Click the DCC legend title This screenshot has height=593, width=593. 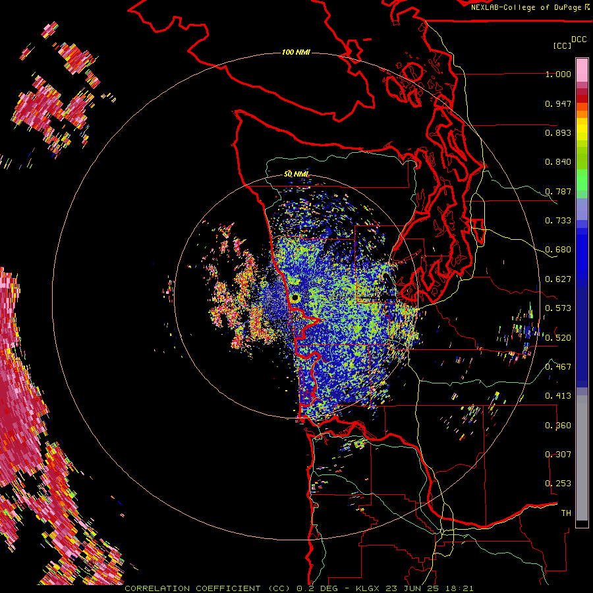[x=579, y=40]
